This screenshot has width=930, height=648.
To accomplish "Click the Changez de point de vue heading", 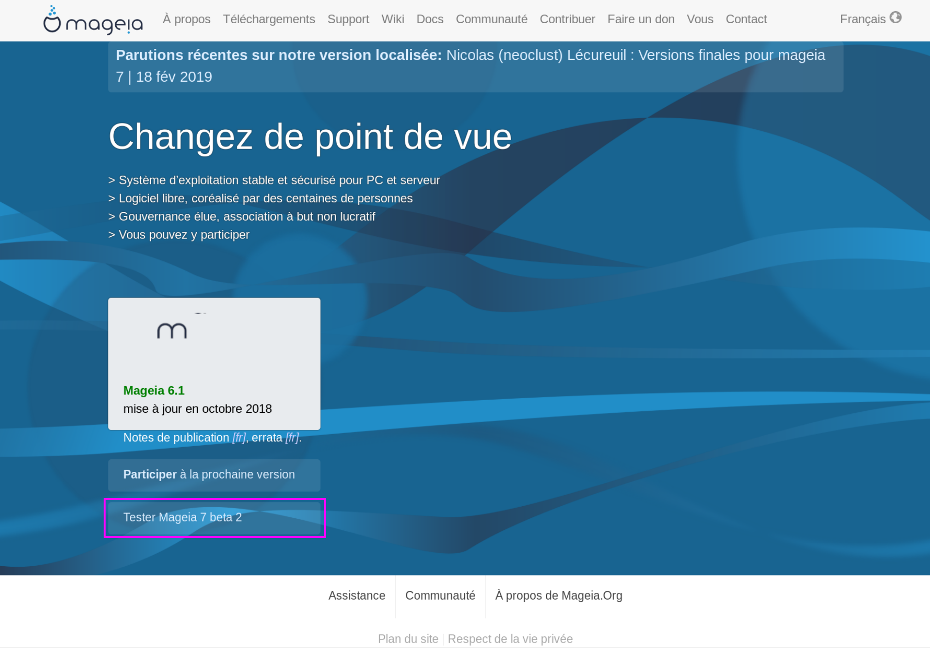I will tap(310, 137).
